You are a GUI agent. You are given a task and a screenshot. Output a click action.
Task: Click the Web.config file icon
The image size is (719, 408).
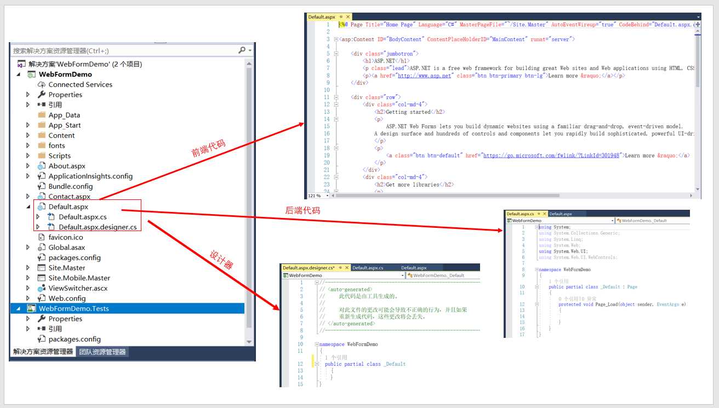(42, 298)
